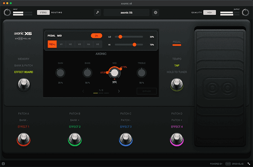Image resolution: width=253 pixels, height=167 pixels.
Task: Select the M4 assignment tab
Action: tap(89, 44)
